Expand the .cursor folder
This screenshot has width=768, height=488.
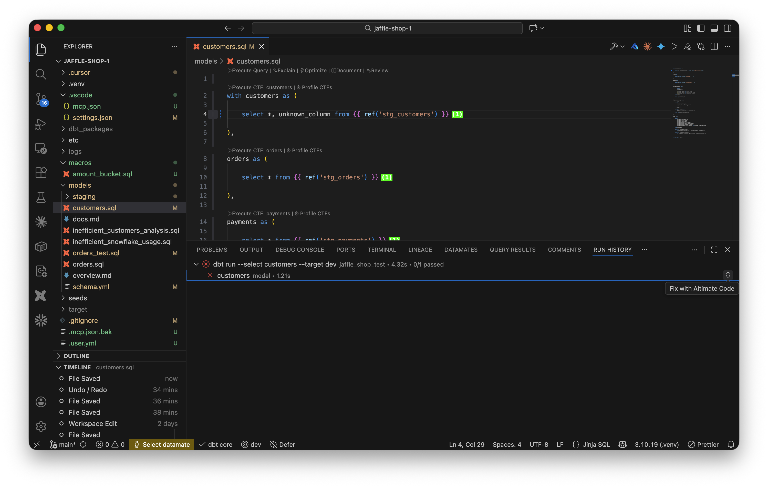coord(63,73)
